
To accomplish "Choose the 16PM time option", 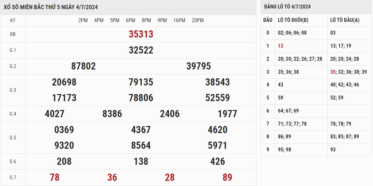I will [179, 21].
